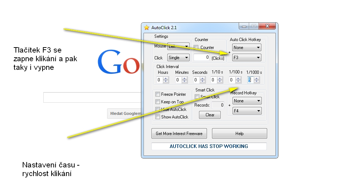Click the Google search box behind AutoClick

[x=92, y=97]
